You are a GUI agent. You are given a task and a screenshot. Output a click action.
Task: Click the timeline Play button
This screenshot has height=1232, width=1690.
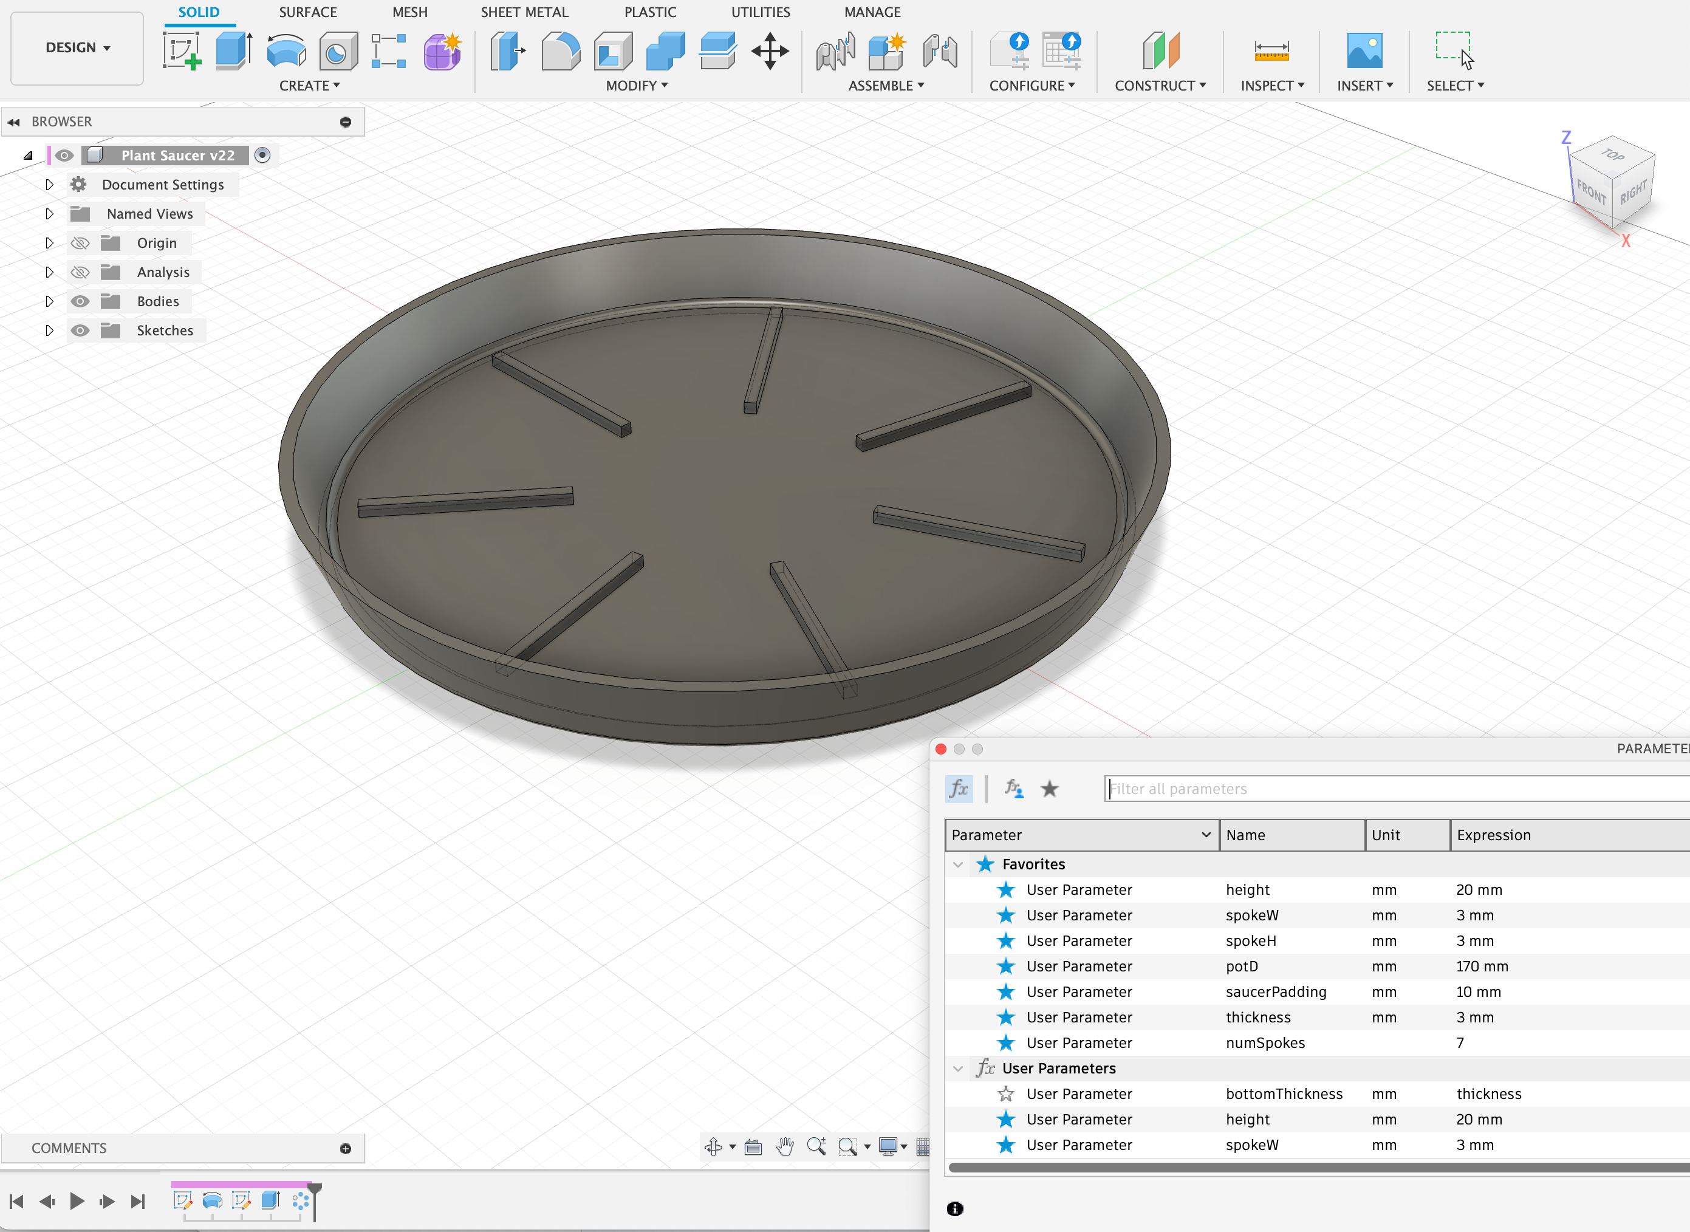[x=77, y=1200]
